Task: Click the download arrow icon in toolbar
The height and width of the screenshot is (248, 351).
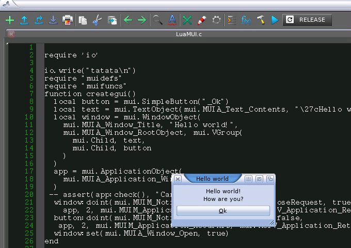Action: 53,20
